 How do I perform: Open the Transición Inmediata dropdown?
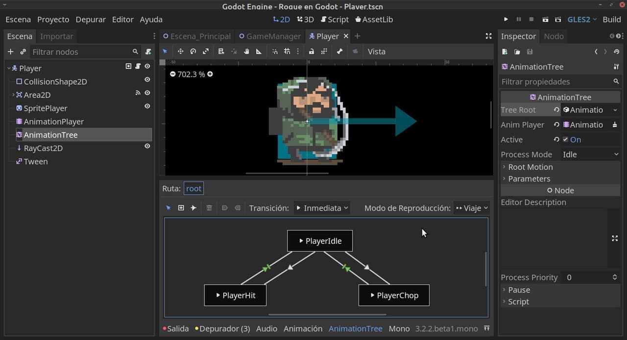[322, 208]
